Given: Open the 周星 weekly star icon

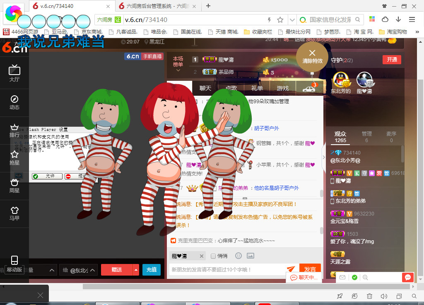Looking at the screenshot, I should point(14,186).
